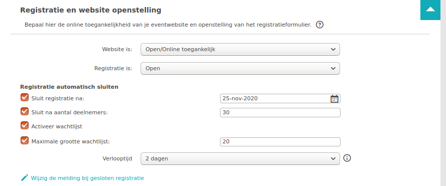446x186 pixels.
Task: Click the vertical scrollbar on the right edge
Action: (443, 93)
